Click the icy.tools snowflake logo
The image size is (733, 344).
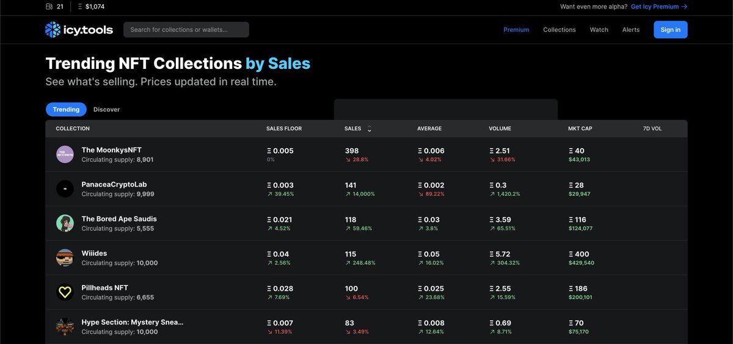[x=53, y=30]
